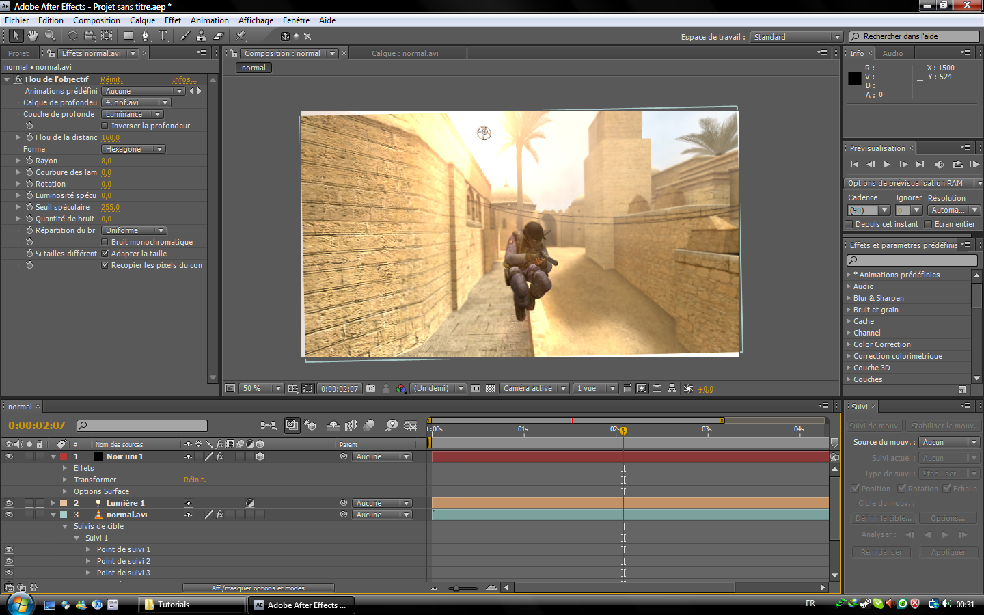
Task: Check Ecran entier option
Action: [929, 224]
